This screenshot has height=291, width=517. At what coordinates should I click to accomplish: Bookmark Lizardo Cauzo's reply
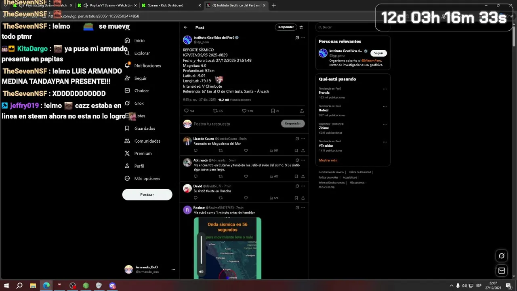tap(296, 150)
